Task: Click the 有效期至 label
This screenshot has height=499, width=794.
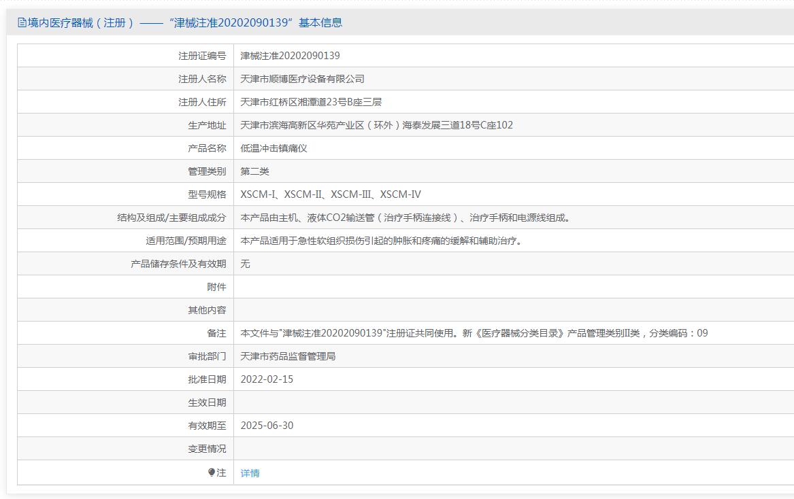Action: coord(207,426)
